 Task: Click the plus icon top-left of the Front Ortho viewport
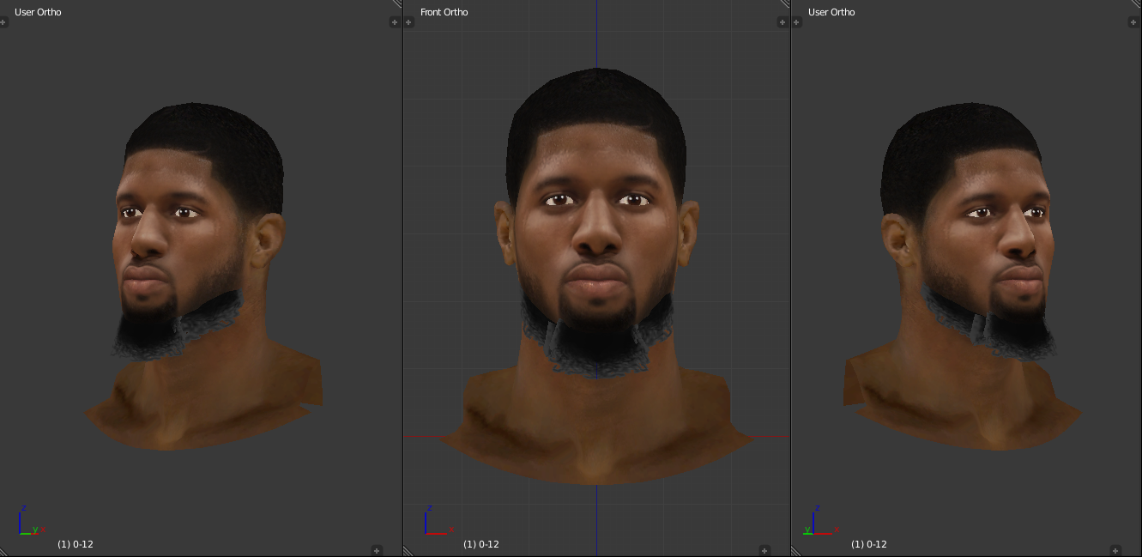(408, 21)
